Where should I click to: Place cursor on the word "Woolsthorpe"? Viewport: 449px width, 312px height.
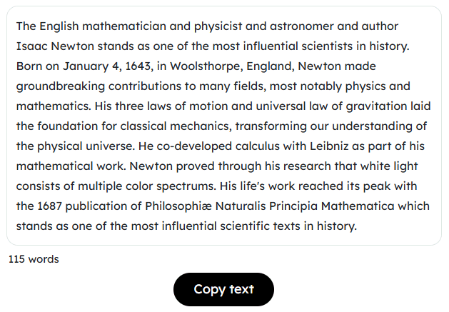point(206,66)
